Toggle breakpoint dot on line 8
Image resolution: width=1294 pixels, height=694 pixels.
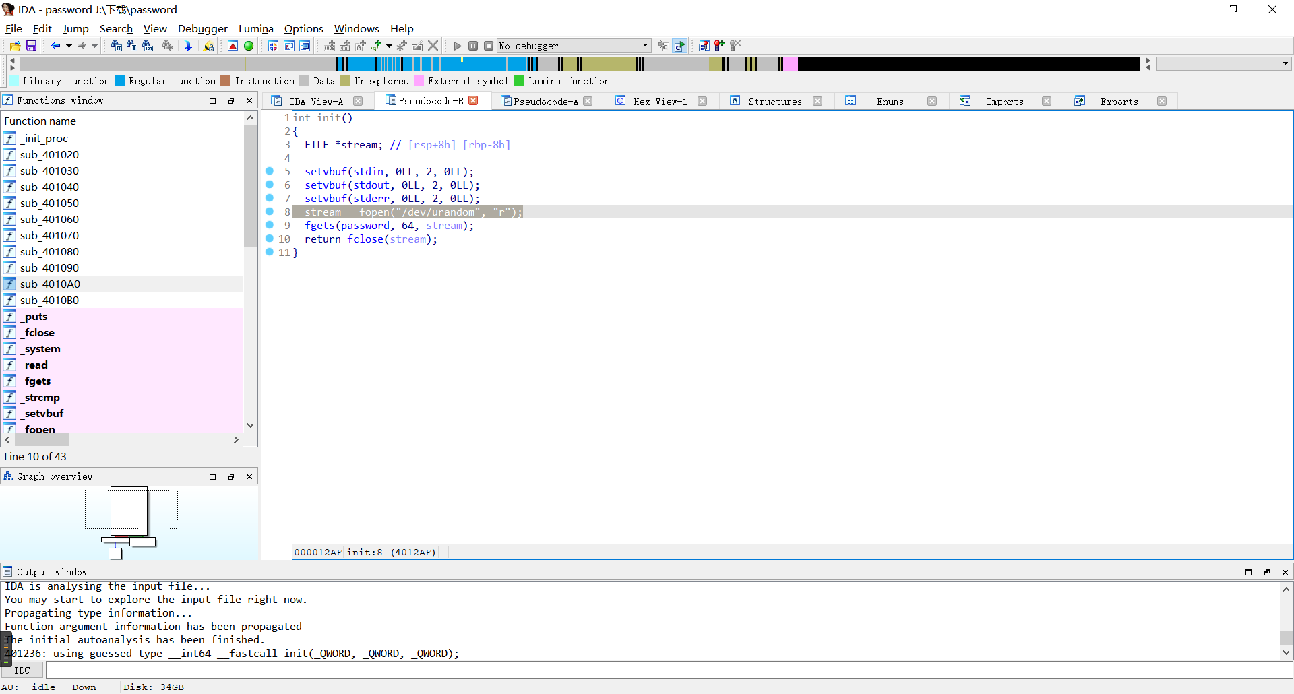[270, 212]
